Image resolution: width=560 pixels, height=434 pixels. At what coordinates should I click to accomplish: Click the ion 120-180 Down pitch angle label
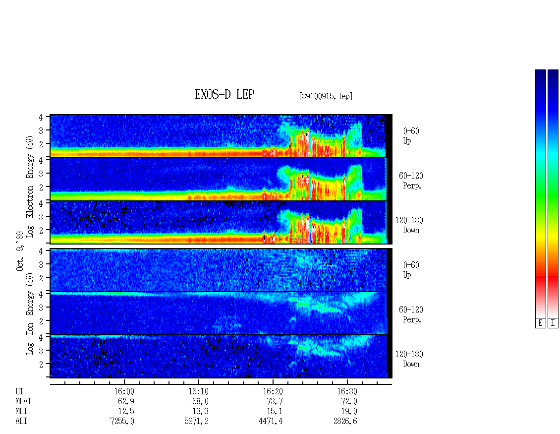[409, 359]
